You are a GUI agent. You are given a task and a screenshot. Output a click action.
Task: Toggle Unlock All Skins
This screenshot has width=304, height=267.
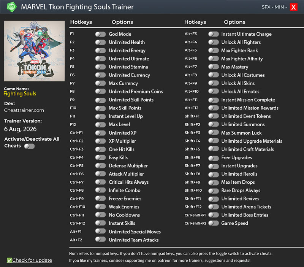coord(214,83)
